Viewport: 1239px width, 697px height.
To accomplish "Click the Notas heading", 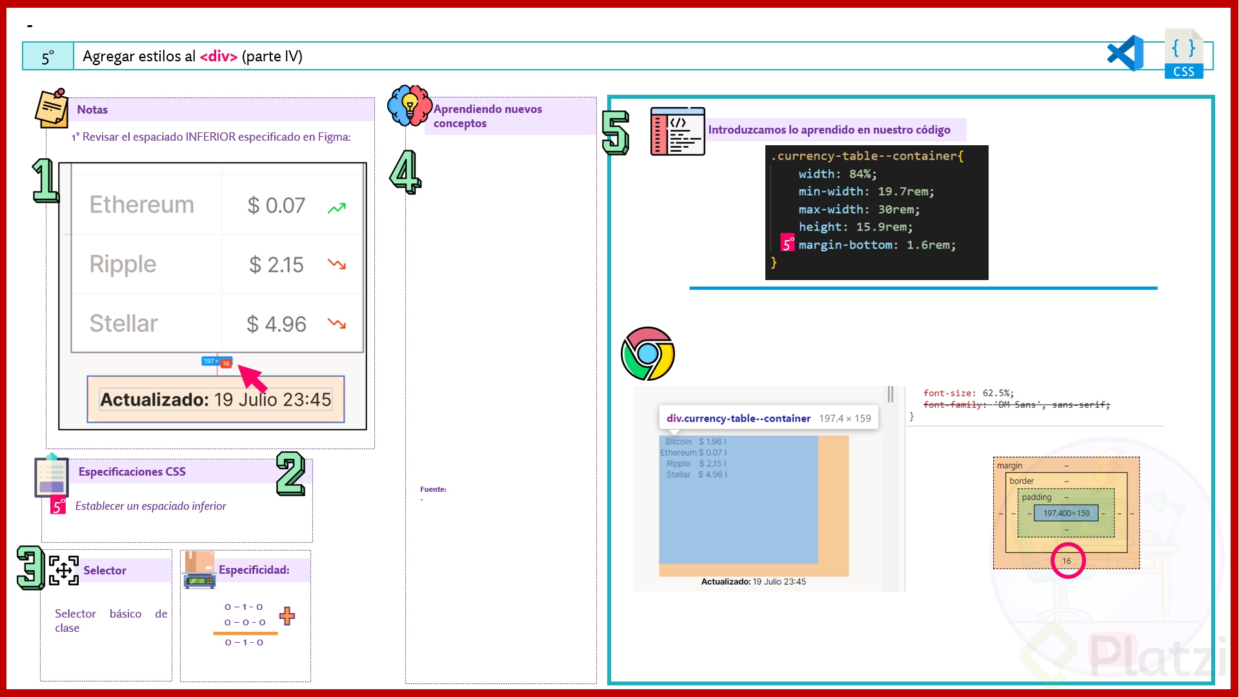I will pyautogui.click(x=92, y=110).
